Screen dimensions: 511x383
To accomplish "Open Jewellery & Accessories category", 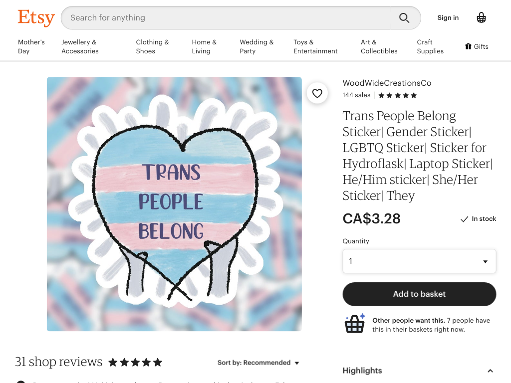I will (x=80, y=46).
